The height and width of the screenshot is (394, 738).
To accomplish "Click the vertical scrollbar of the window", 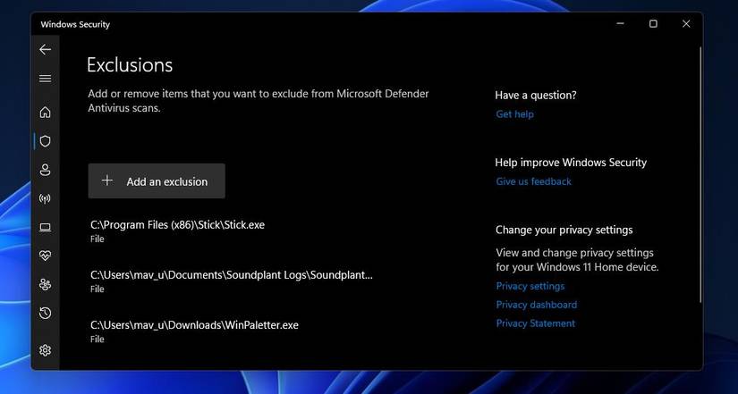I will click(x=700, y=174).
